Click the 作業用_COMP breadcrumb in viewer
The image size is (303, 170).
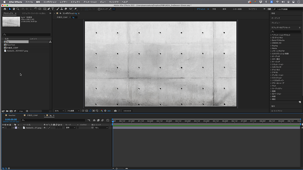[x=62, y=17]
